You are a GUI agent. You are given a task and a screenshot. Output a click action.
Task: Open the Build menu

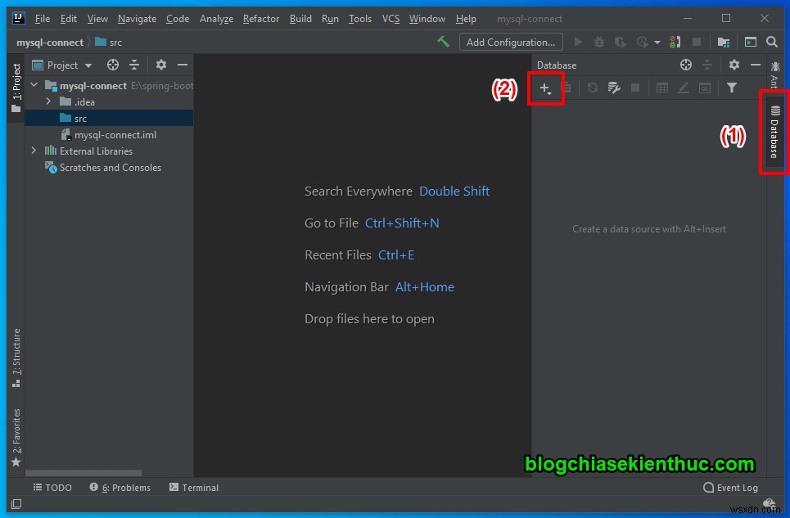click(x=300, y=19)
